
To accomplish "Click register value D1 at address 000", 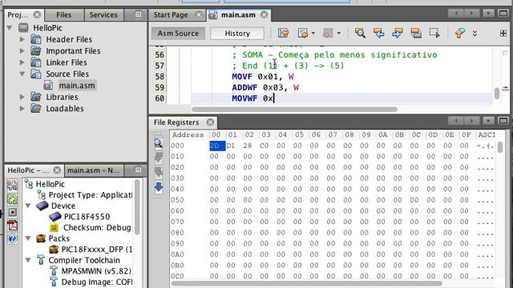I will 231,146.
